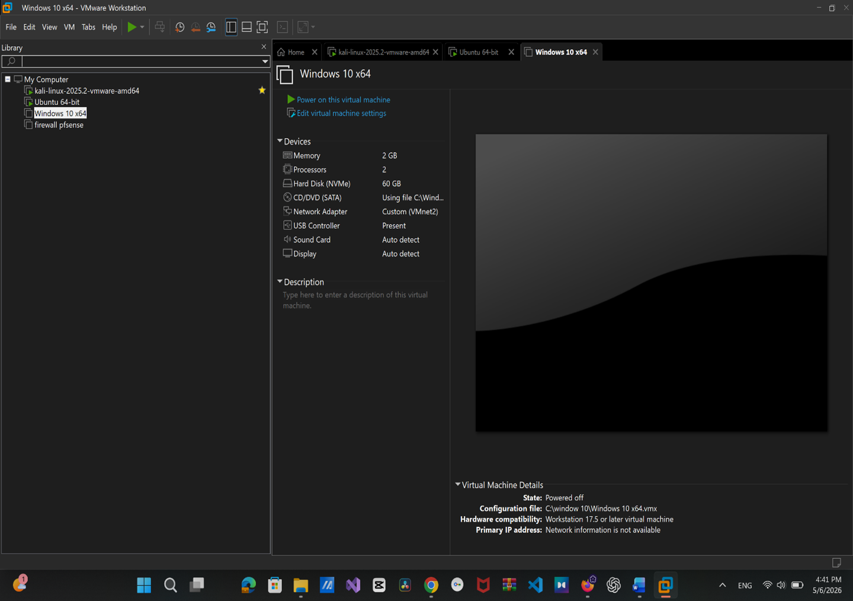Open Visual Studio Code from the taskbar
This screenshot has height=601, width=853.
535,585
